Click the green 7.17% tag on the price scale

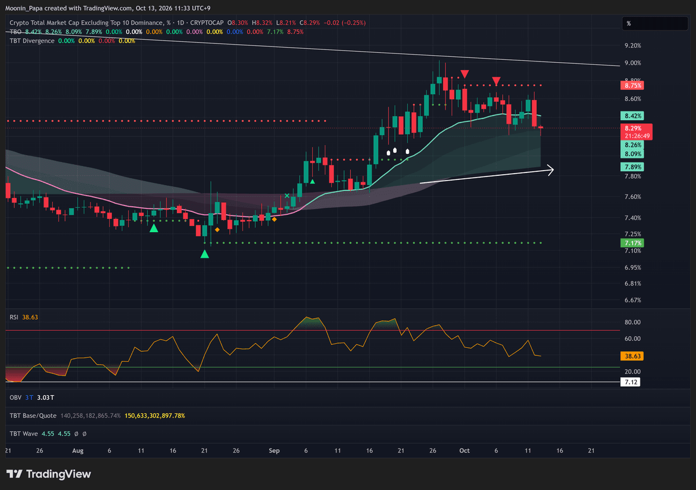633,243
